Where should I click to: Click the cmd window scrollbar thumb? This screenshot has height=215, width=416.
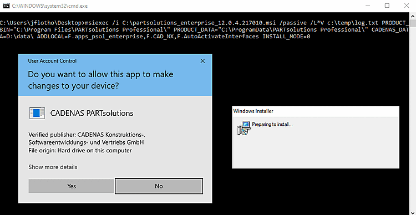(413, 24)
